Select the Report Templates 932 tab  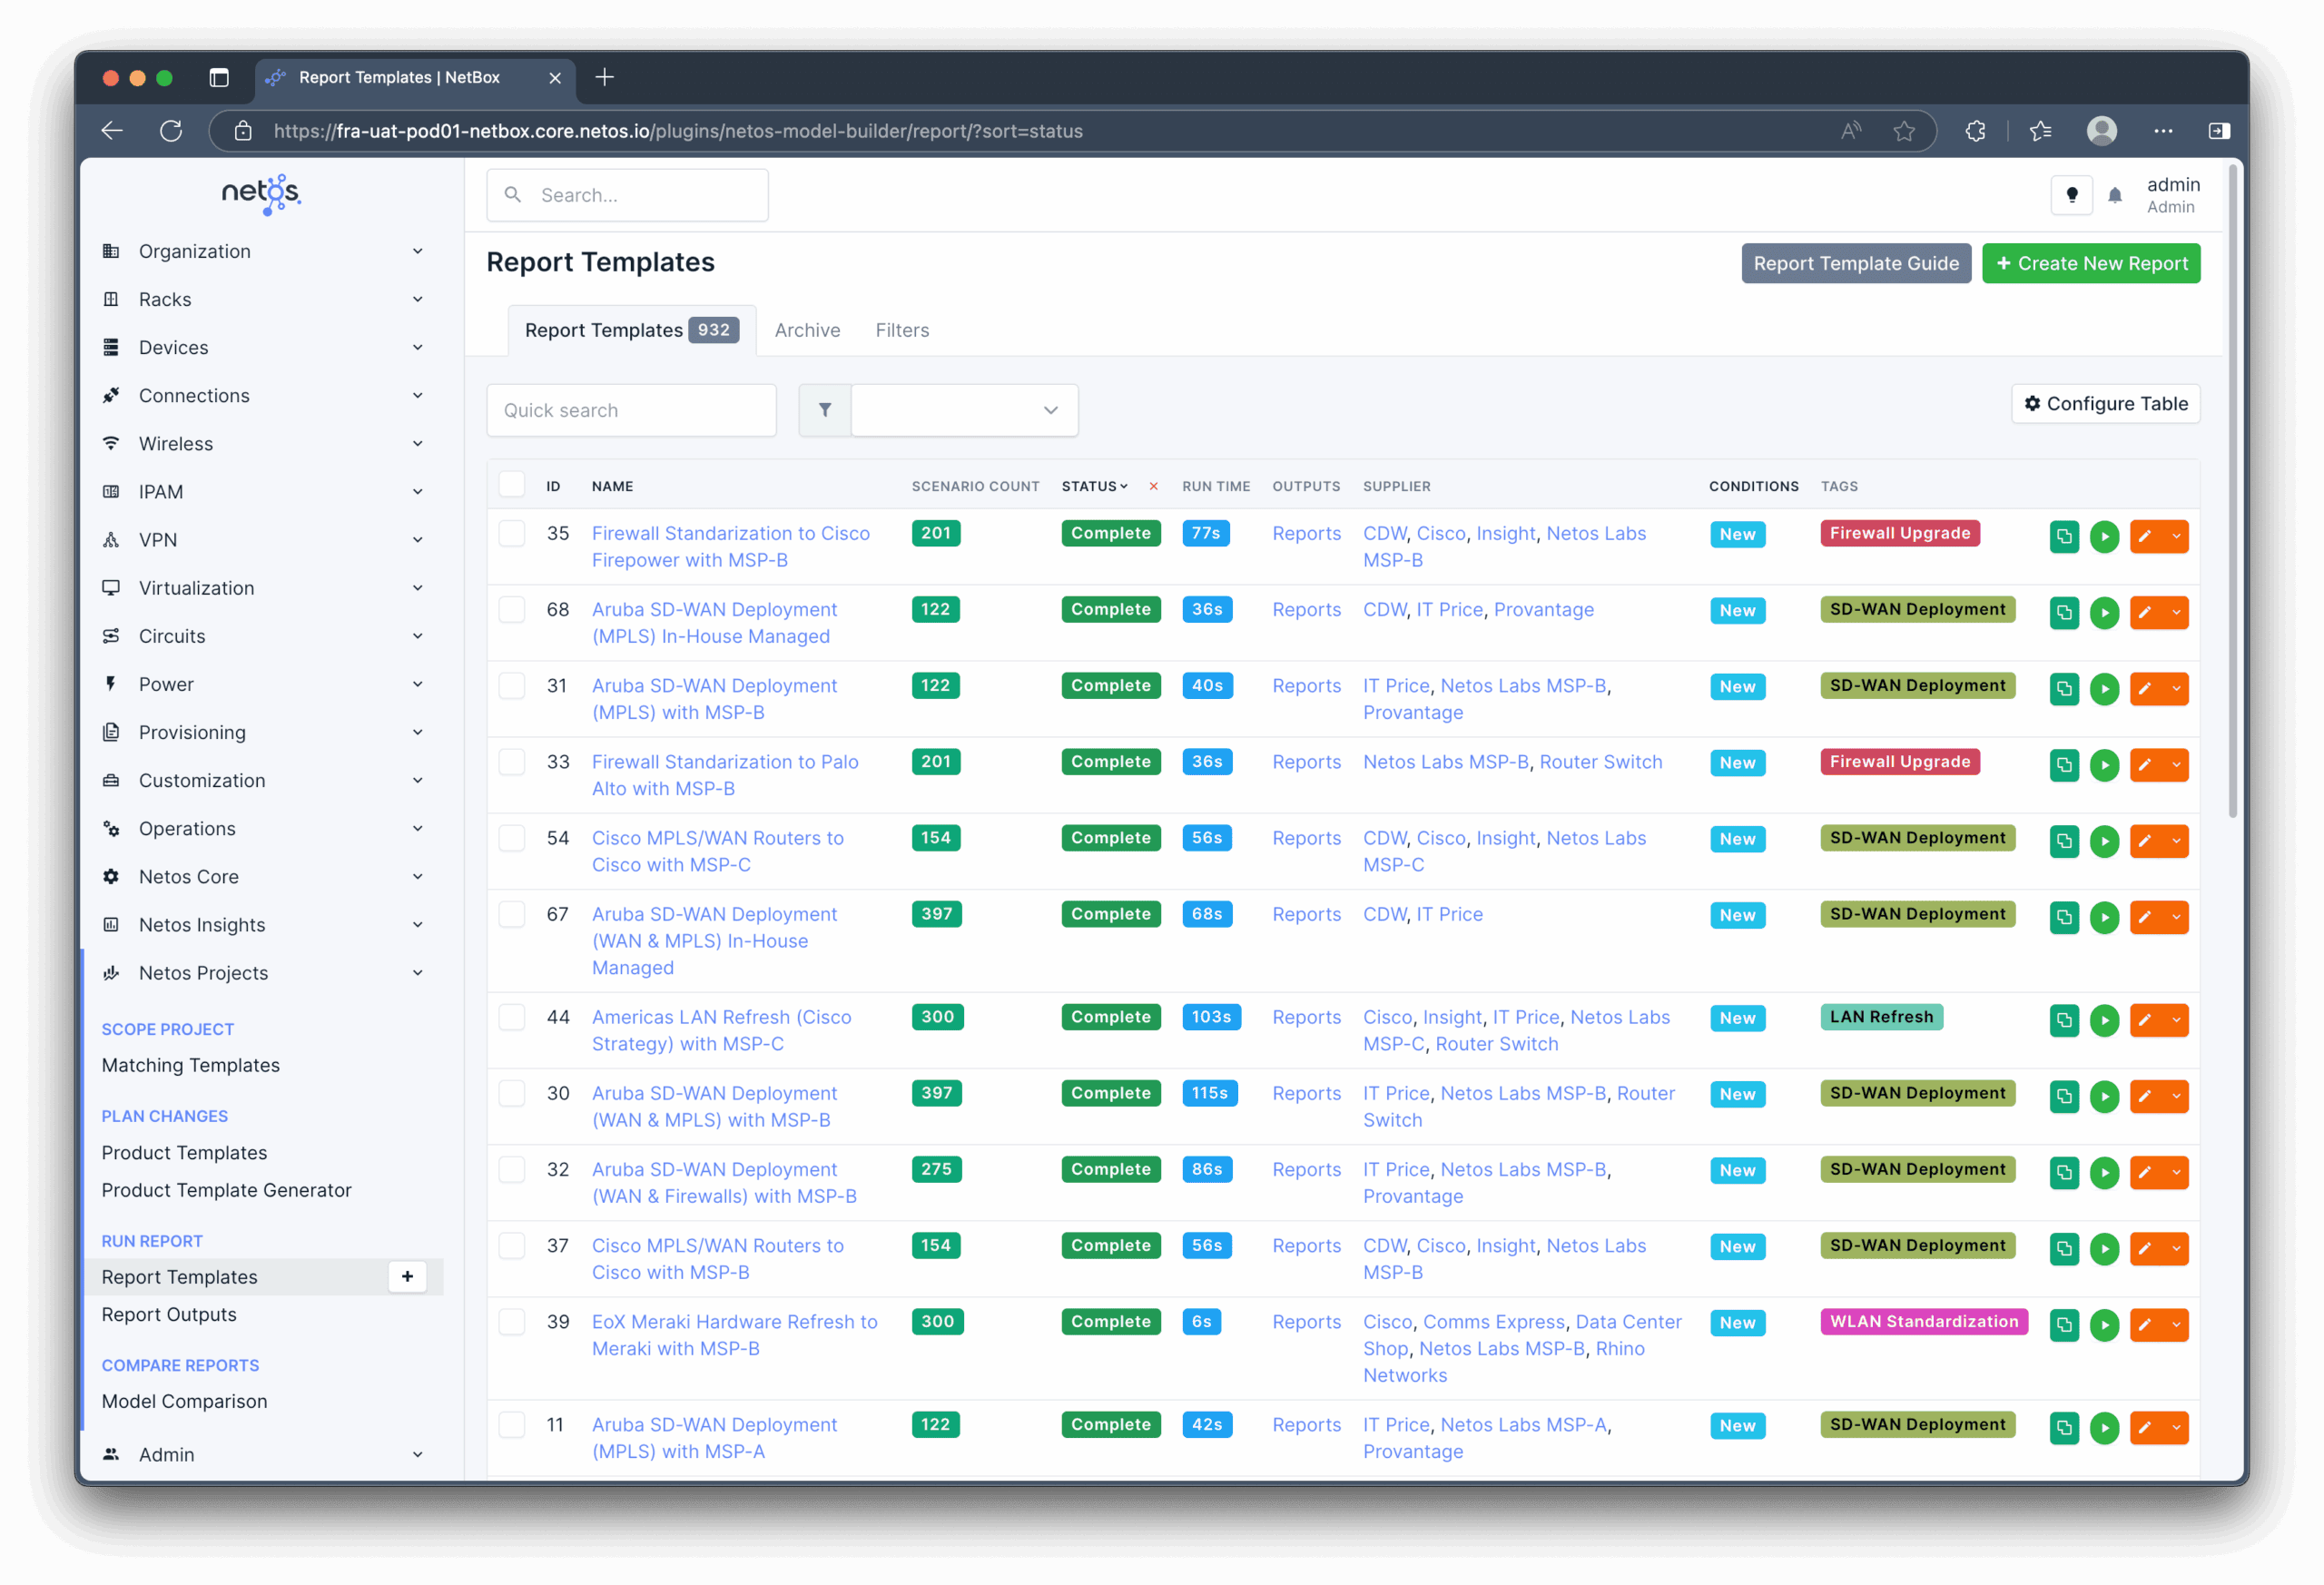632,330
